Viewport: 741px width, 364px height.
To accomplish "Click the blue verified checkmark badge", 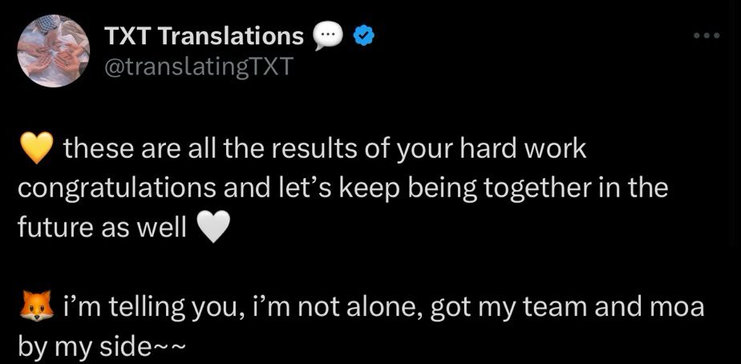I will [x=362, y=36].
